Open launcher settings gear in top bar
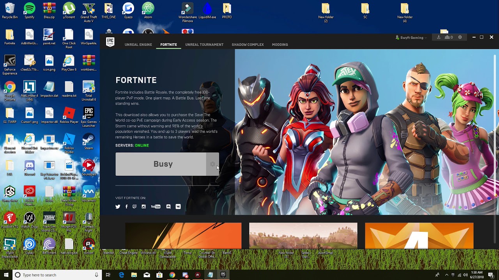 pos(460,37)
